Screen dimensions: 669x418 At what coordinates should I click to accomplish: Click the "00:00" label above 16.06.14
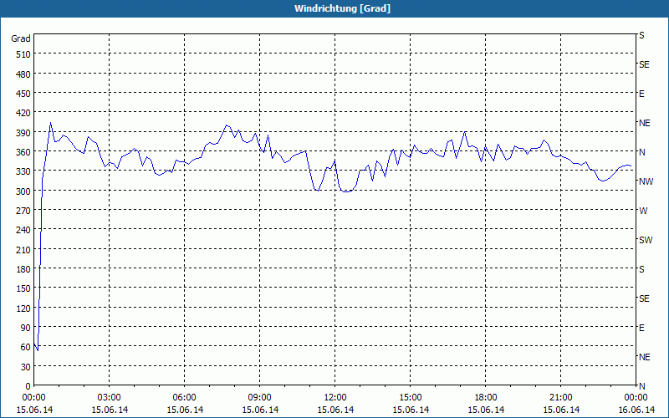point(636,398)
